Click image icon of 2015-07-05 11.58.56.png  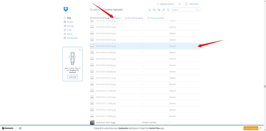pos(92,116)
